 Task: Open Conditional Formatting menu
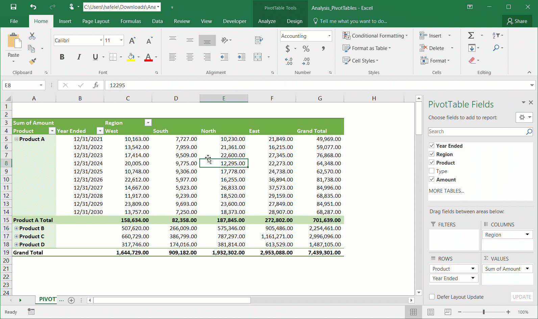coord(375,35)
